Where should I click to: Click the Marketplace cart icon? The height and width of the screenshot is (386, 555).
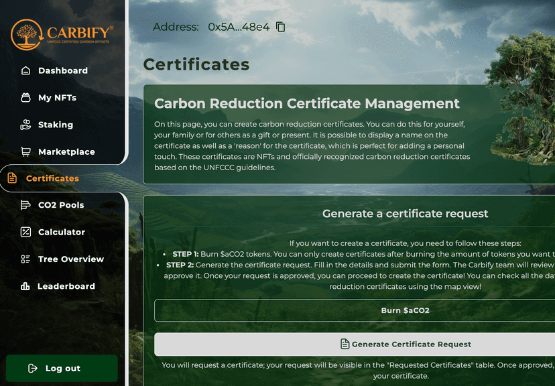(x=25, y=151)
